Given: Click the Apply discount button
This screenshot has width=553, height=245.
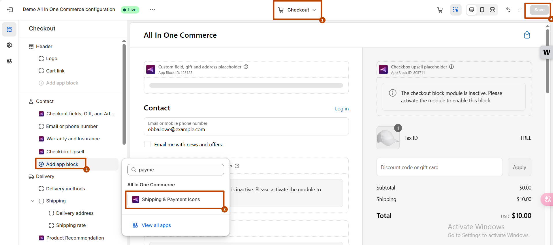Looking at the screenshot, I should pos(519,167).
